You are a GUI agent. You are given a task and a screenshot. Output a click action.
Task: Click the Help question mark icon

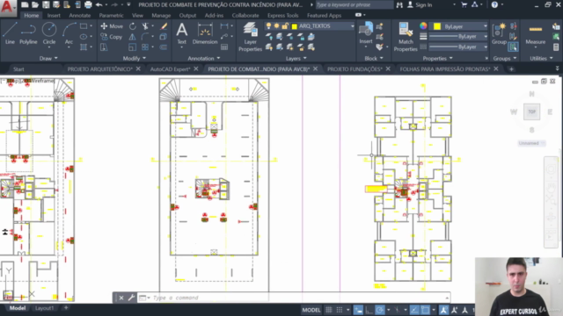click(494, 4)
